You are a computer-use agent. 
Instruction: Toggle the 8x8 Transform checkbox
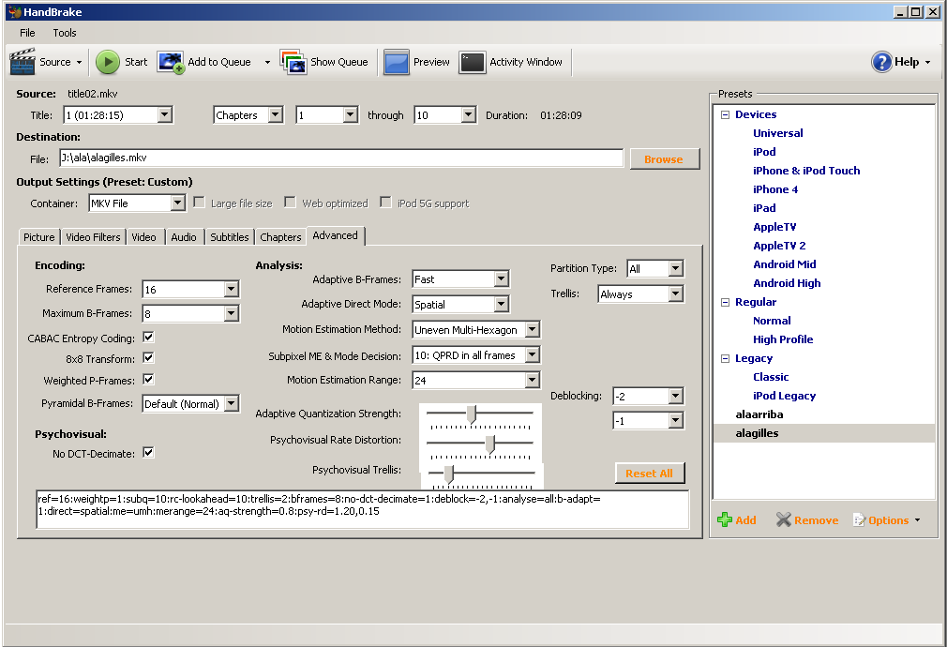[148, 357]
